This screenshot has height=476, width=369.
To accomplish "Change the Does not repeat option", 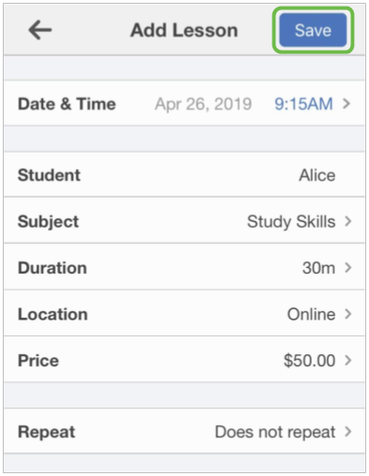I will (275, 432).
